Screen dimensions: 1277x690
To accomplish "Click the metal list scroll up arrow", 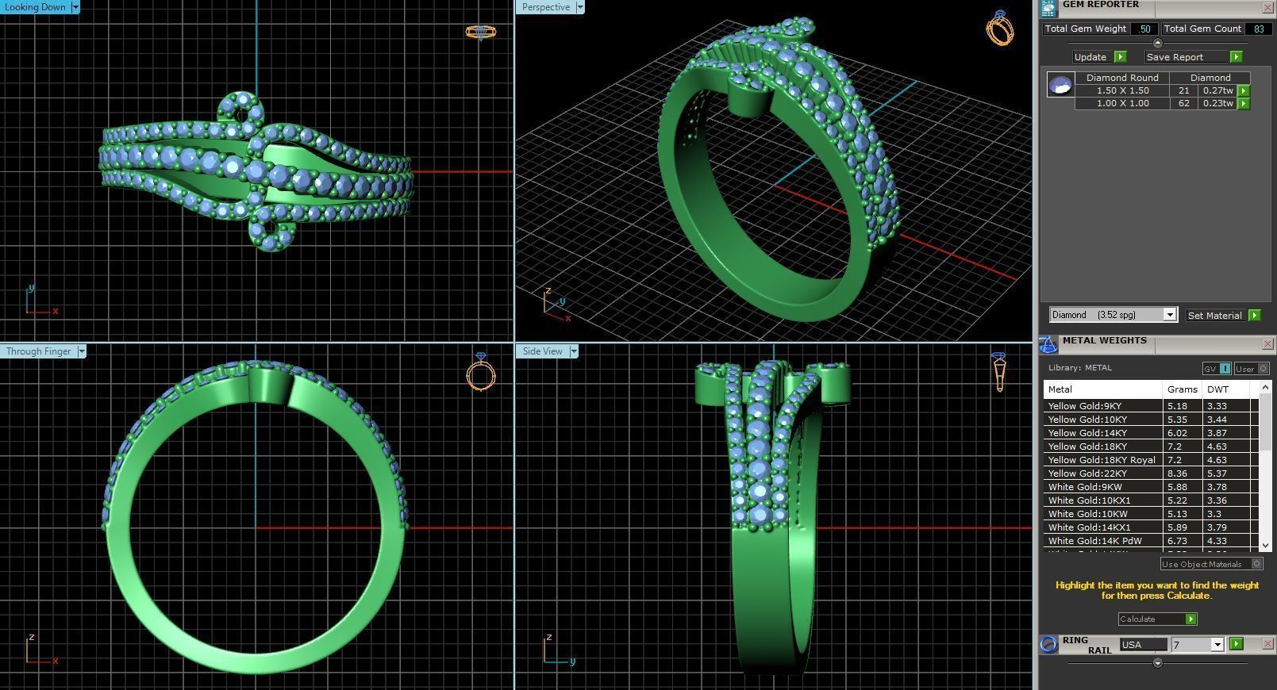I will pos(1265,386).
